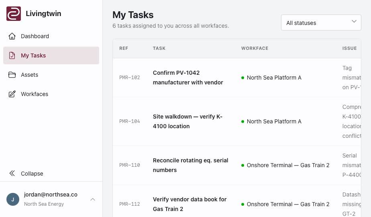The height and width of the screenshot is (217, 371).
Task: Click the Livingtwin logo icon
Action: point(14,14)
